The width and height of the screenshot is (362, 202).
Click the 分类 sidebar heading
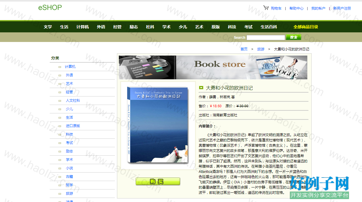[x=55, y=58]
